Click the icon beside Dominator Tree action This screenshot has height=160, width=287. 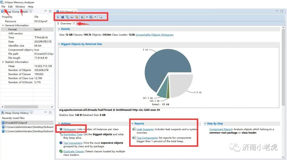tap(61, 134)
